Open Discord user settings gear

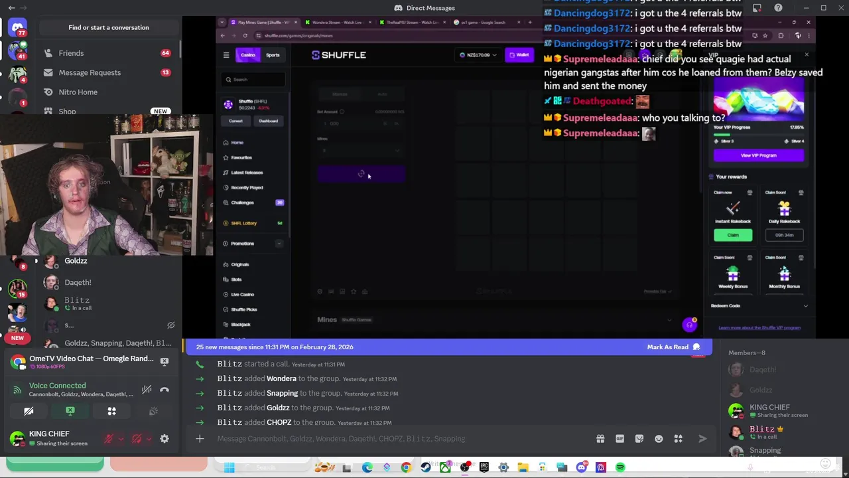coord(164,439)
